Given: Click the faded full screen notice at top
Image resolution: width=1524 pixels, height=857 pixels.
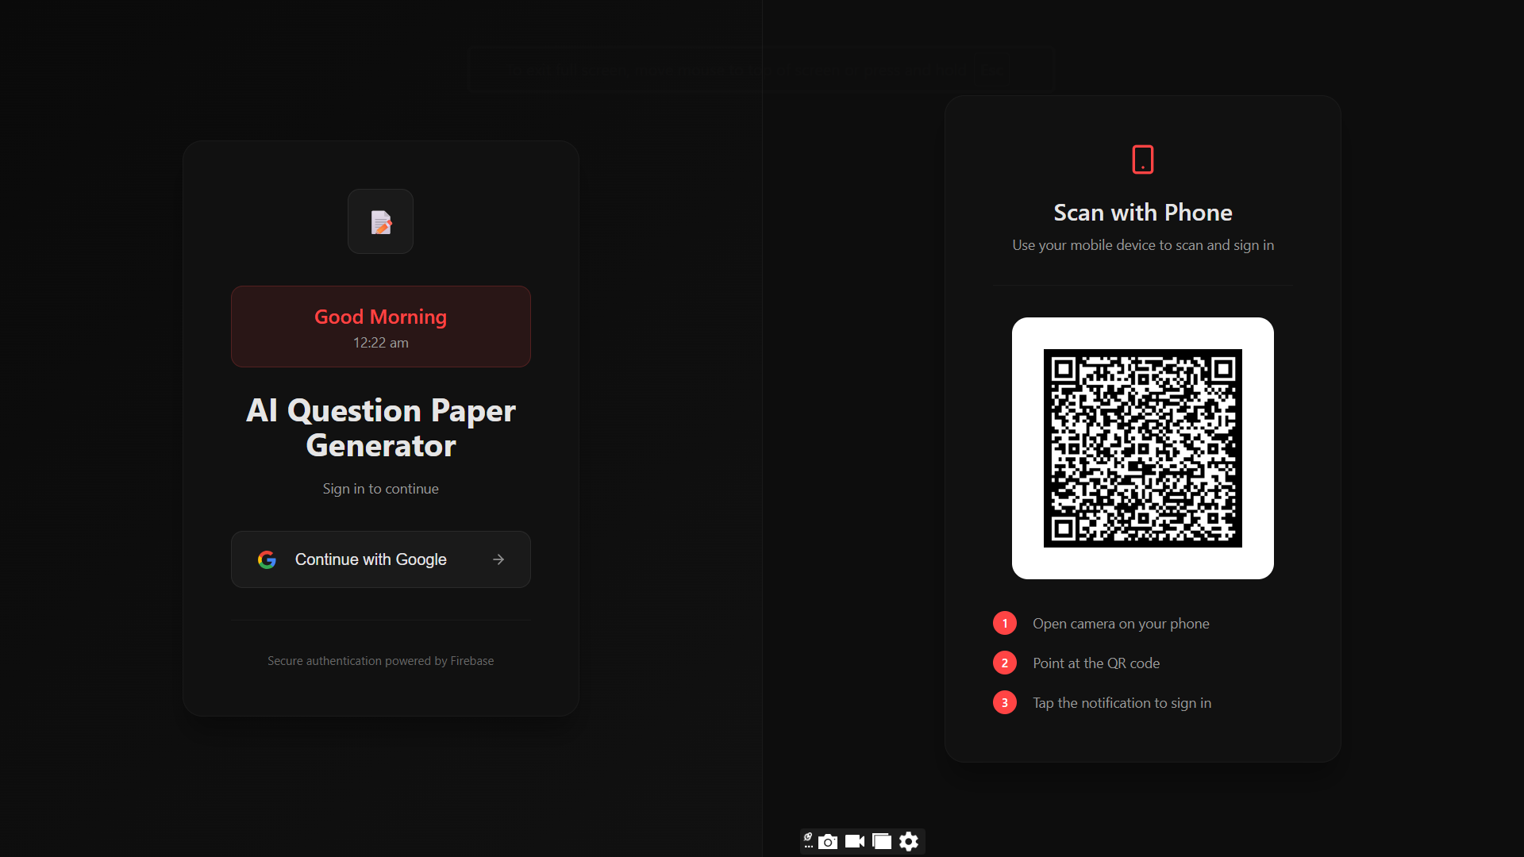Looking at the screenshot, I should pos(760,70).
